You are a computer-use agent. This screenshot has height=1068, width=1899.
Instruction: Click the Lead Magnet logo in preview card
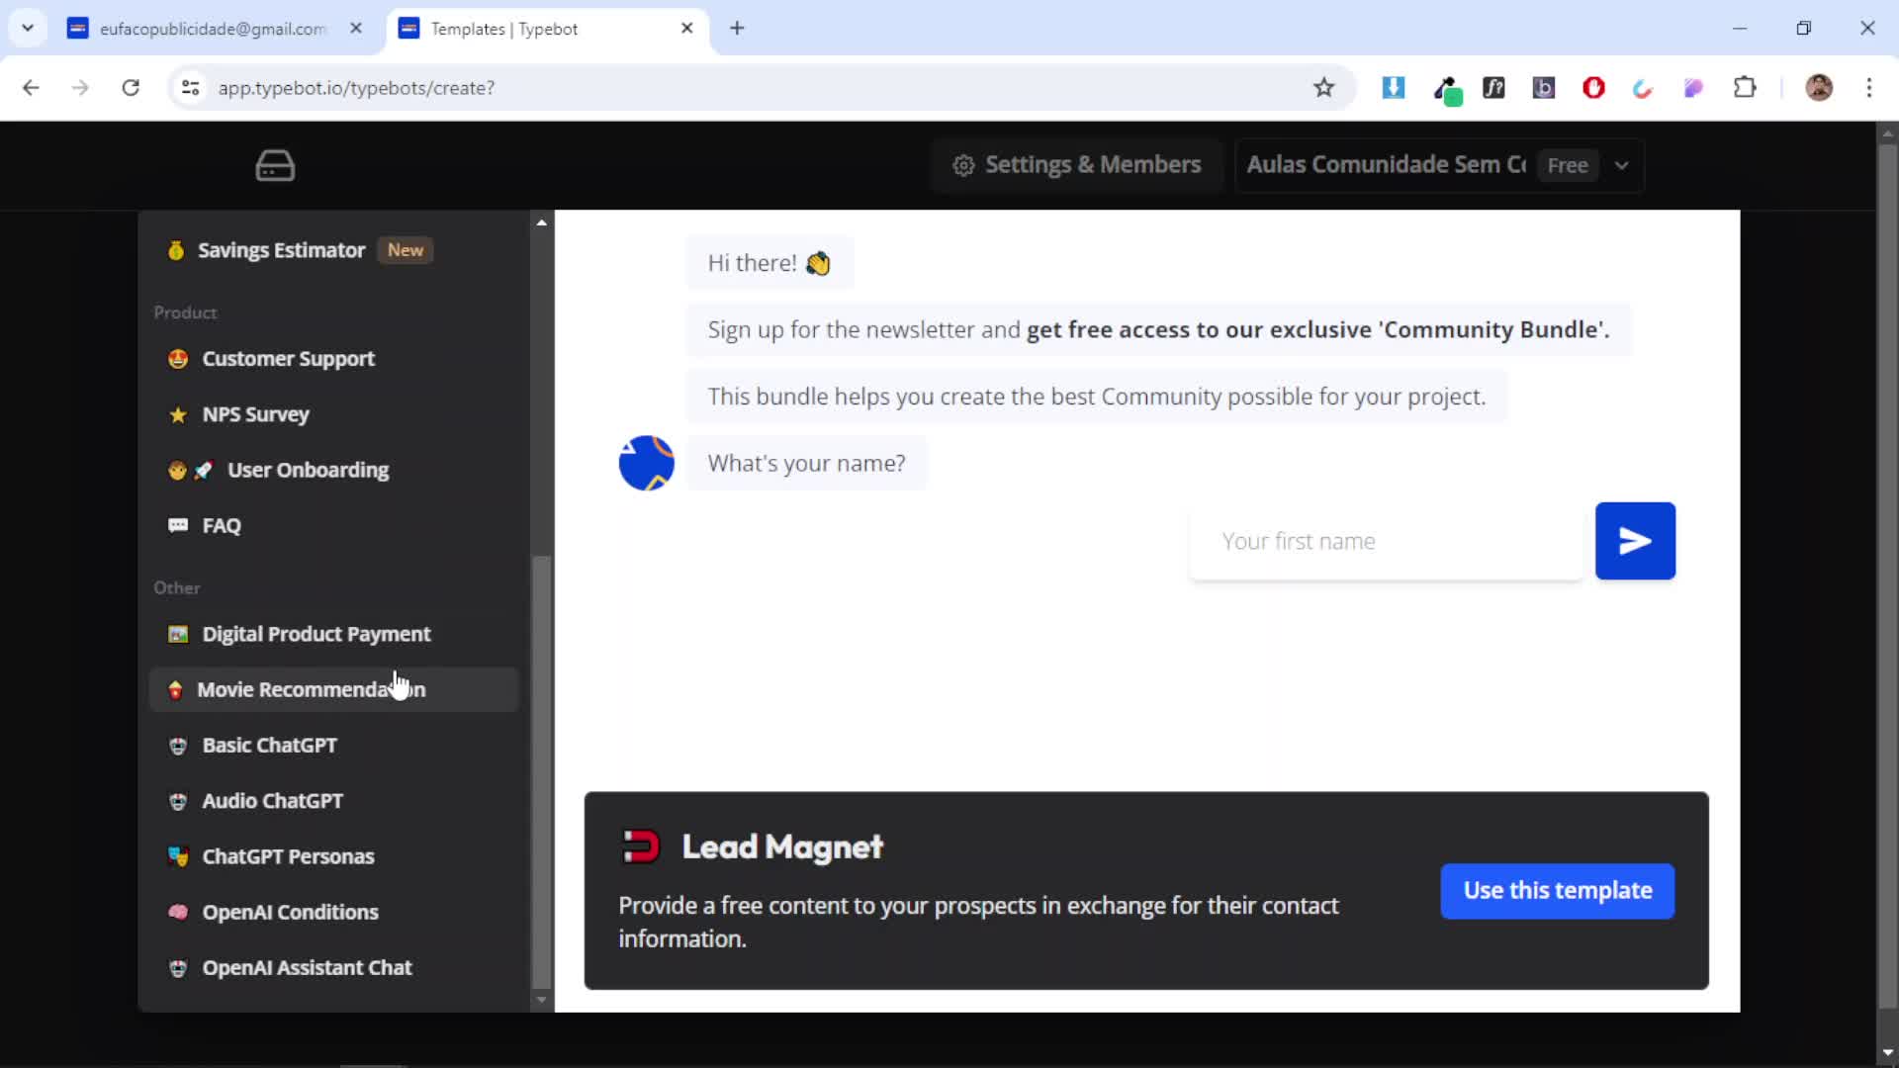(640, 845)
